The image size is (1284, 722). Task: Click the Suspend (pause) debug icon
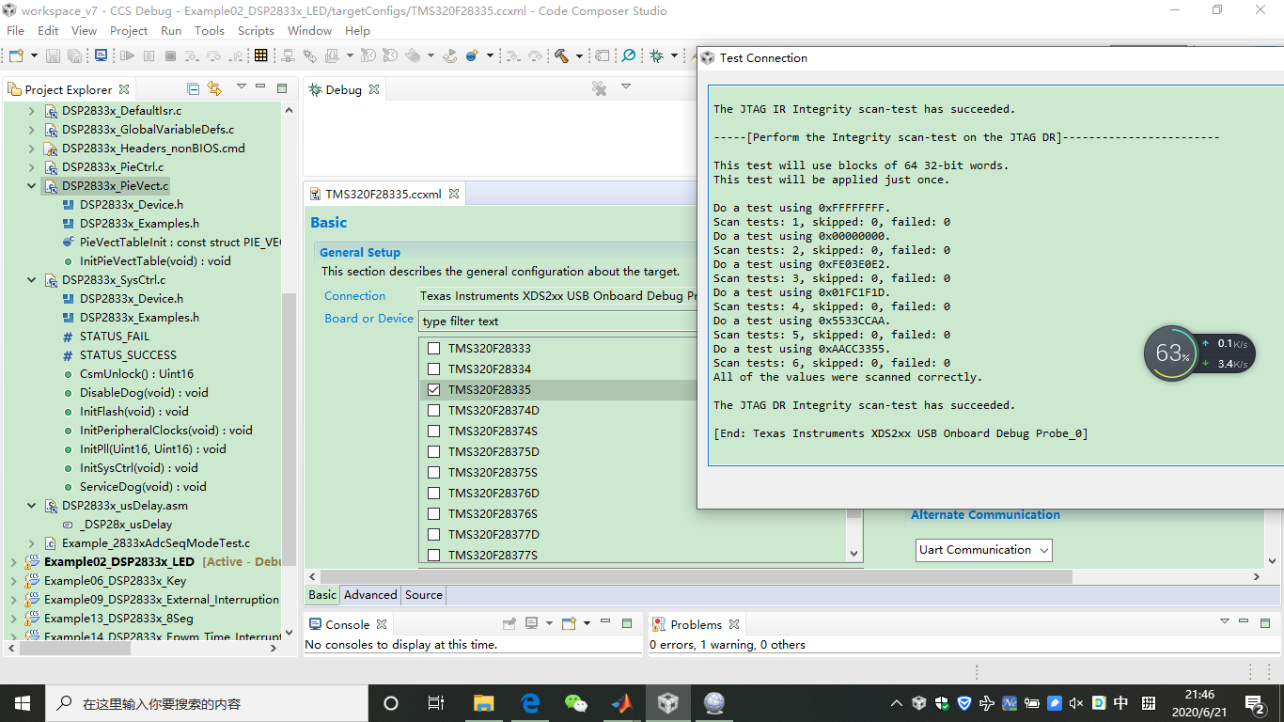[x=149, y=55]
